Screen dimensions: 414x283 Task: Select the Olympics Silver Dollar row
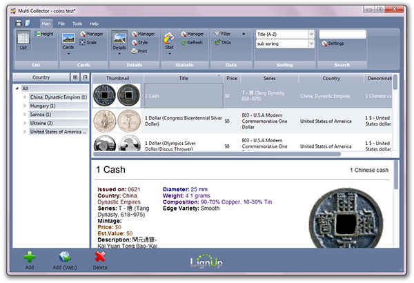tap(242, 143)
